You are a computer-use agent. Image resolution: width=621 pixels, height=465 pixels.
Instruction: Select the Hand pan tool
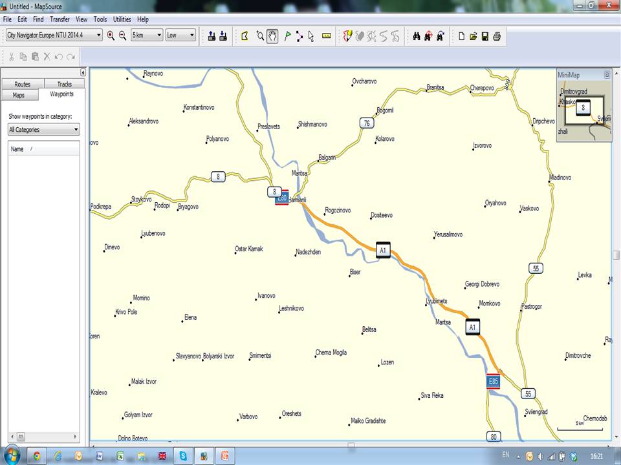pyautogui.click(x=272, y=36)
